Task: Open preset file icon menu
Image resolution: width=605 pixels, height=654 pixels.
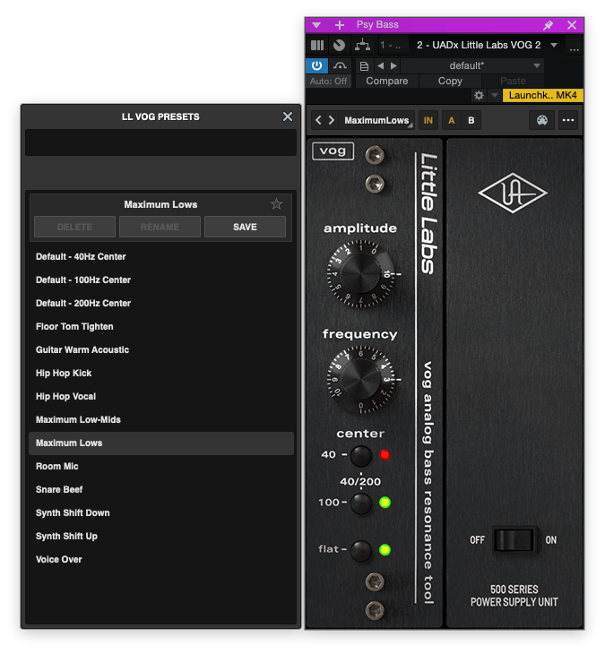Action: (364, 66)
